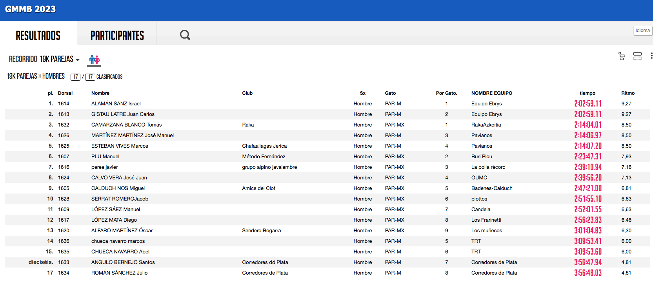Click the 19K PAREJAS breadcrumb link
Viewport: 653px width, 302px height.
[22, 76]
